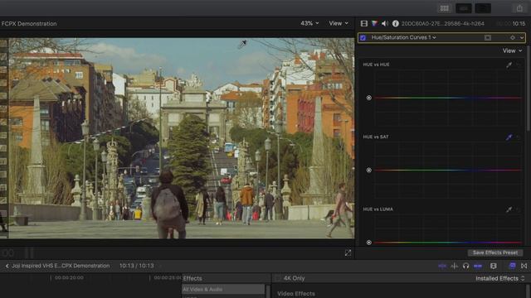Open the Info inspector icon
The height and width of the screenshot is (298, 531).
point(395,23)
